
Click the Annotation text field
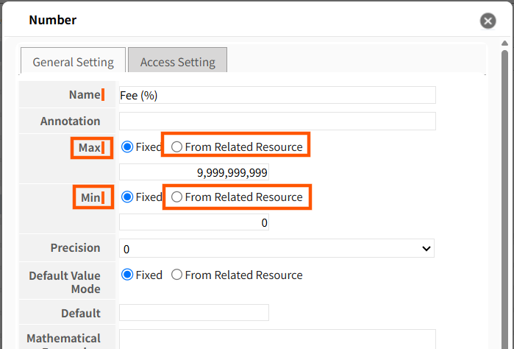(277, 121)
